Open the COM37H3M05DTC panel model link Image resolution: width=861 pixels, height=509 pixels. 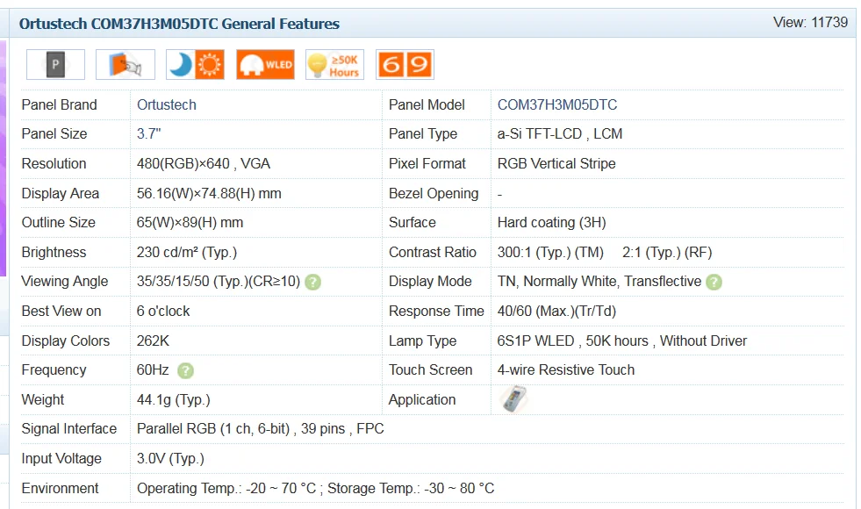(557, 105)
